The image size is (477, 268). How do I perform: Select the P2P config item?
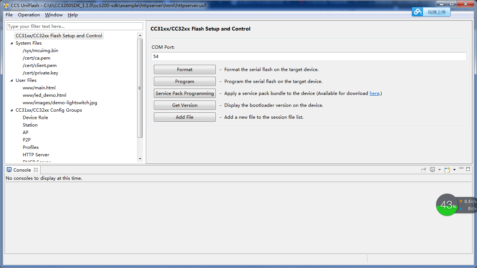[x=26, y=140]
